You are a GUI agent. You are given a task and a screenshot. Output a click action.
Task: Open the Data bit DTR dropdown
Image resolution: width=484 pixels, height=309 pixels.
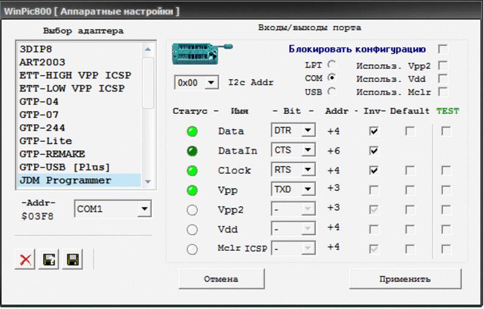click(x=308, y=130)
